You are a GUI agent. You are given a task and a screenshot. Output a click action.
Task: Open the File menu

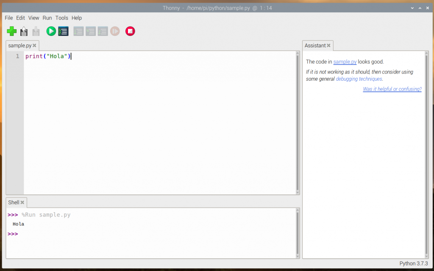click(8, 18)
